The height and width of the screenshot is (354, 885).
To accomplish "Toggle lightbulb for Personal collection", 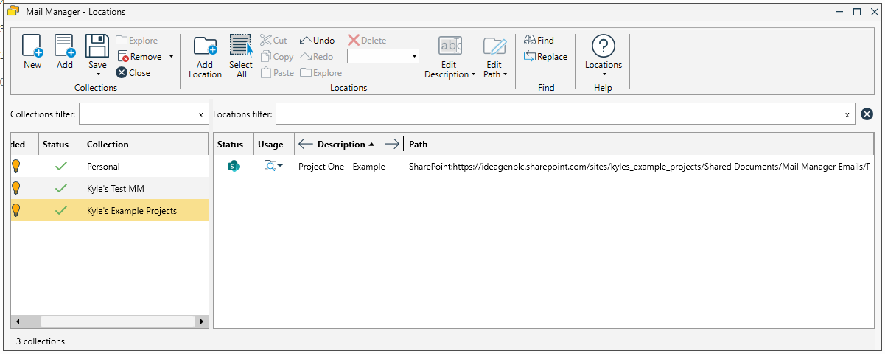I will [15, 167].
